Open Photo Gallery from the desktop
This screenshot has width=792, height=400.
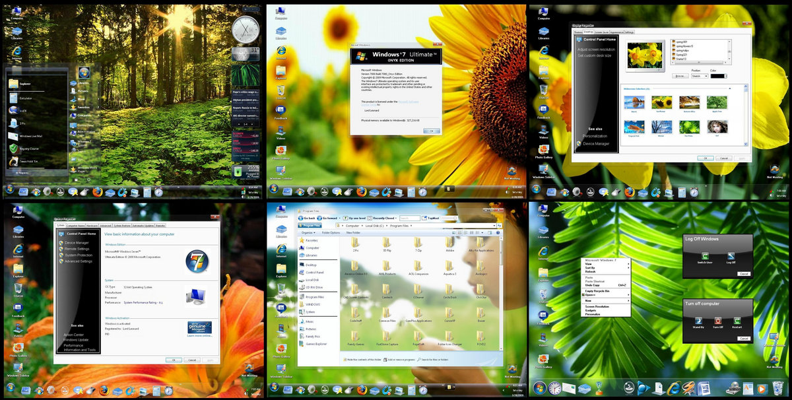click(280, 150)
